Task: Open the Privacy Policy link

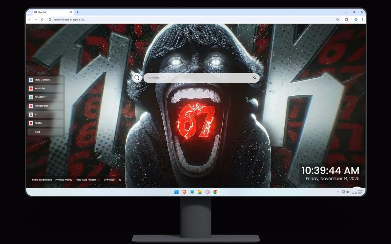Action: (64, 180)
